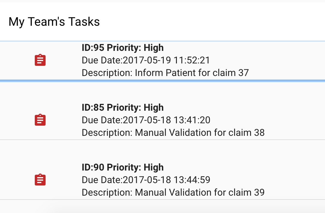The image size is (325, 213).
Task: Click 'Priority: High' label of task ID:90
Action: (135, 167)
